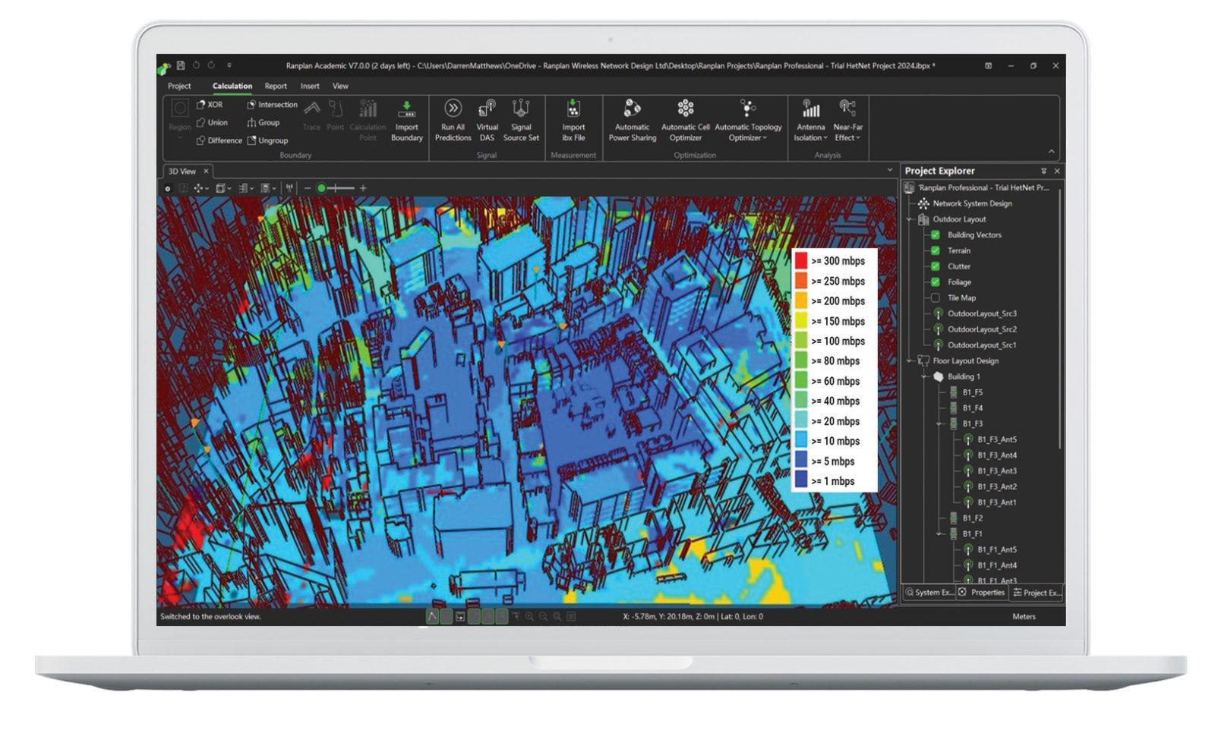Screen dimensions: 1215x730
Task: Collapse the Building 1 tree node
Action: [x=924, y=377]
